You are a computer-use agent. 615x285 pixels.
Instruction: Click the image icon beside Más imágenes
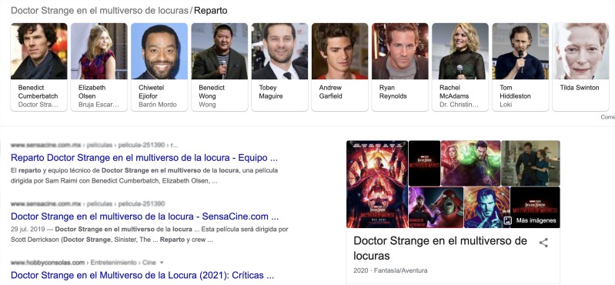[x=507, y=220]
